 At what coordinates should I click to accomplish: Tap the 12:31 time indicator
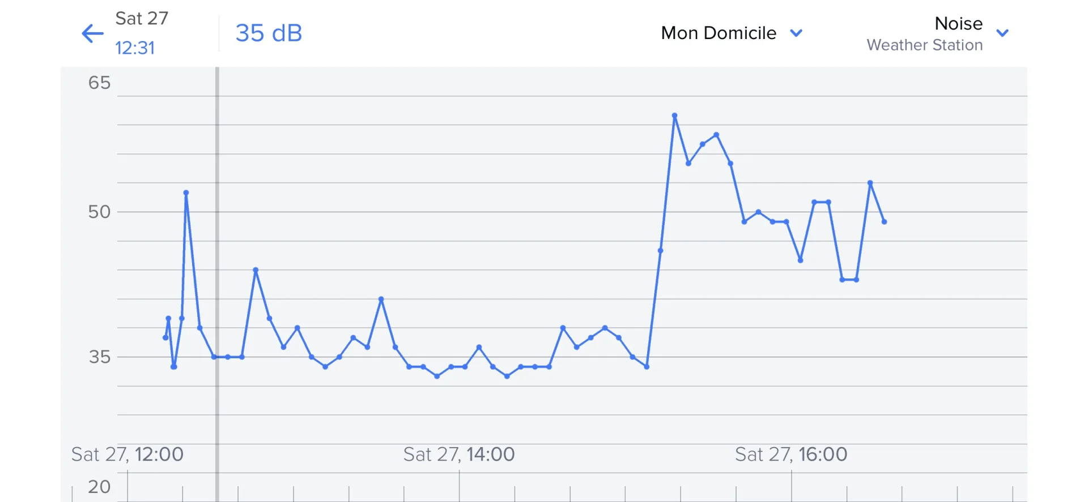[135, 48]
